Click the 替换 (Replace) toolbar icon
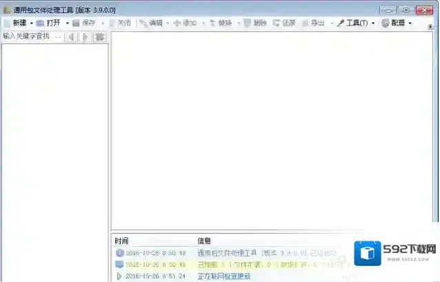 pyautogui.click(x=212, y=23)
